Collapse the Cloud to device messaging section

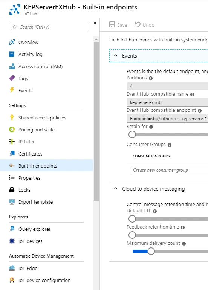click(116, 188)
